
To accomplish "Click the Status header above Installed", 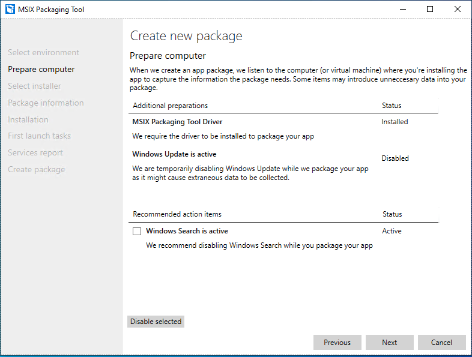I will coord(392,106).
